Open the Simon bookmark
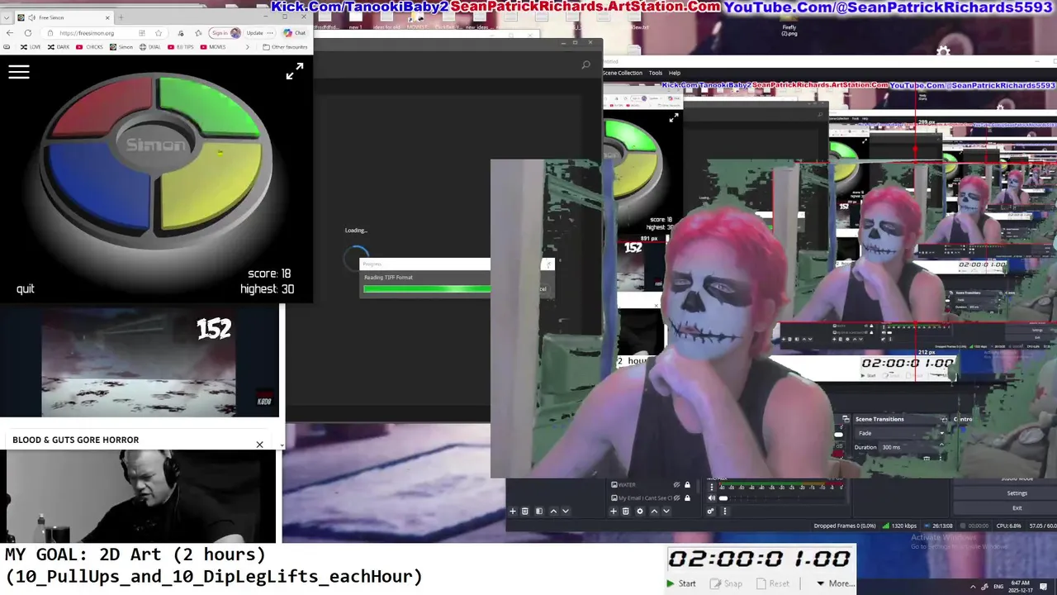 point(121,47)
